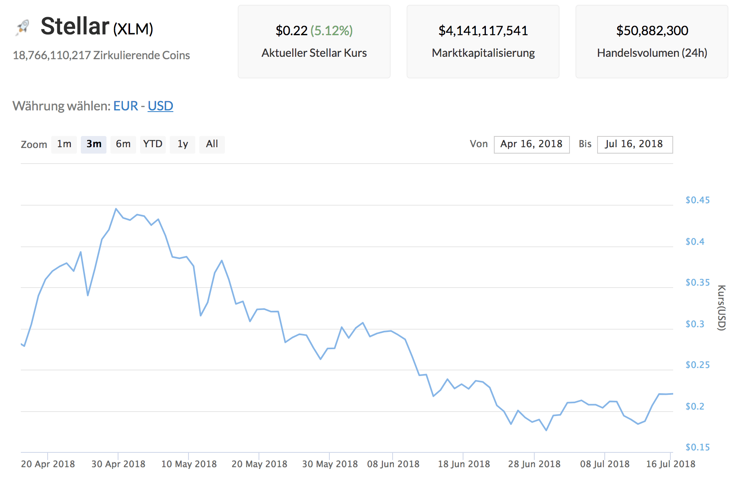
Task: Click the $0.45 axis label
Action: (x=698, y=200)
